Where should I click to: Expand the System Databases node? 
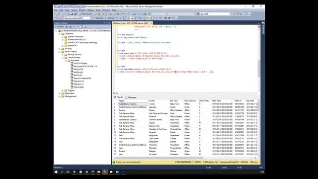click(63, 37)
